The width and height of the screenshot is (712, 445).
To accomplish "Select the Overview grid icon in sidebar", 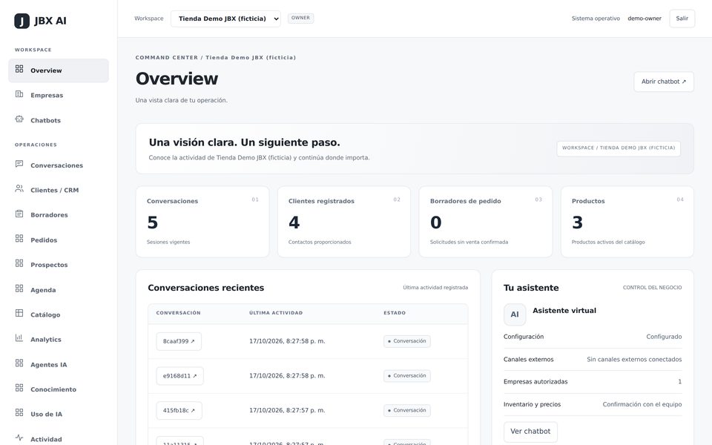I will tap(19, 69).
